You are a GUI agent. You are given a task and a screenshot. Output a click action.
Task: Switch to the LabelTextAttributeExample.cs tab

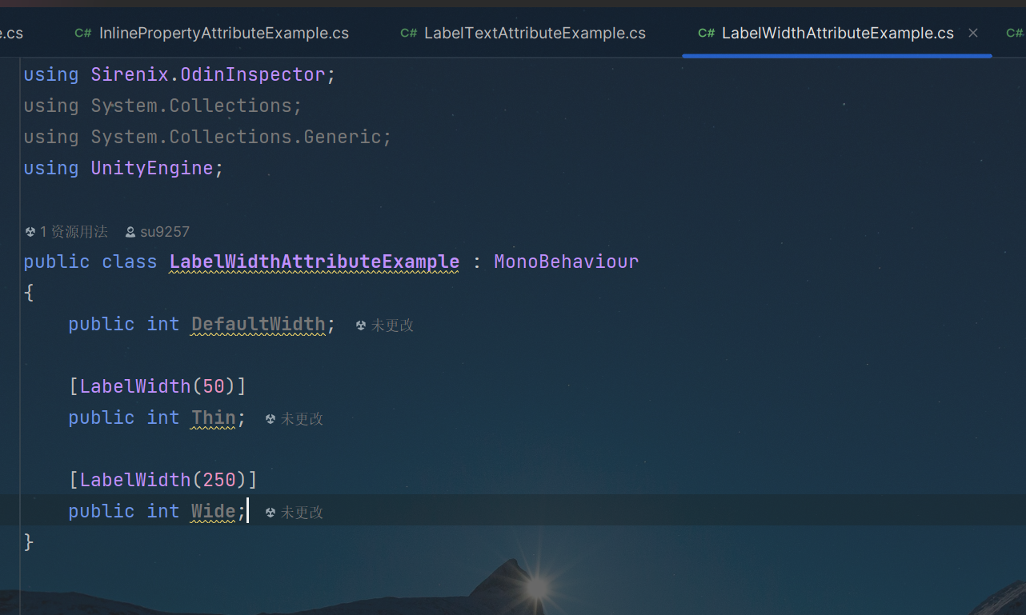pos(535,33)
